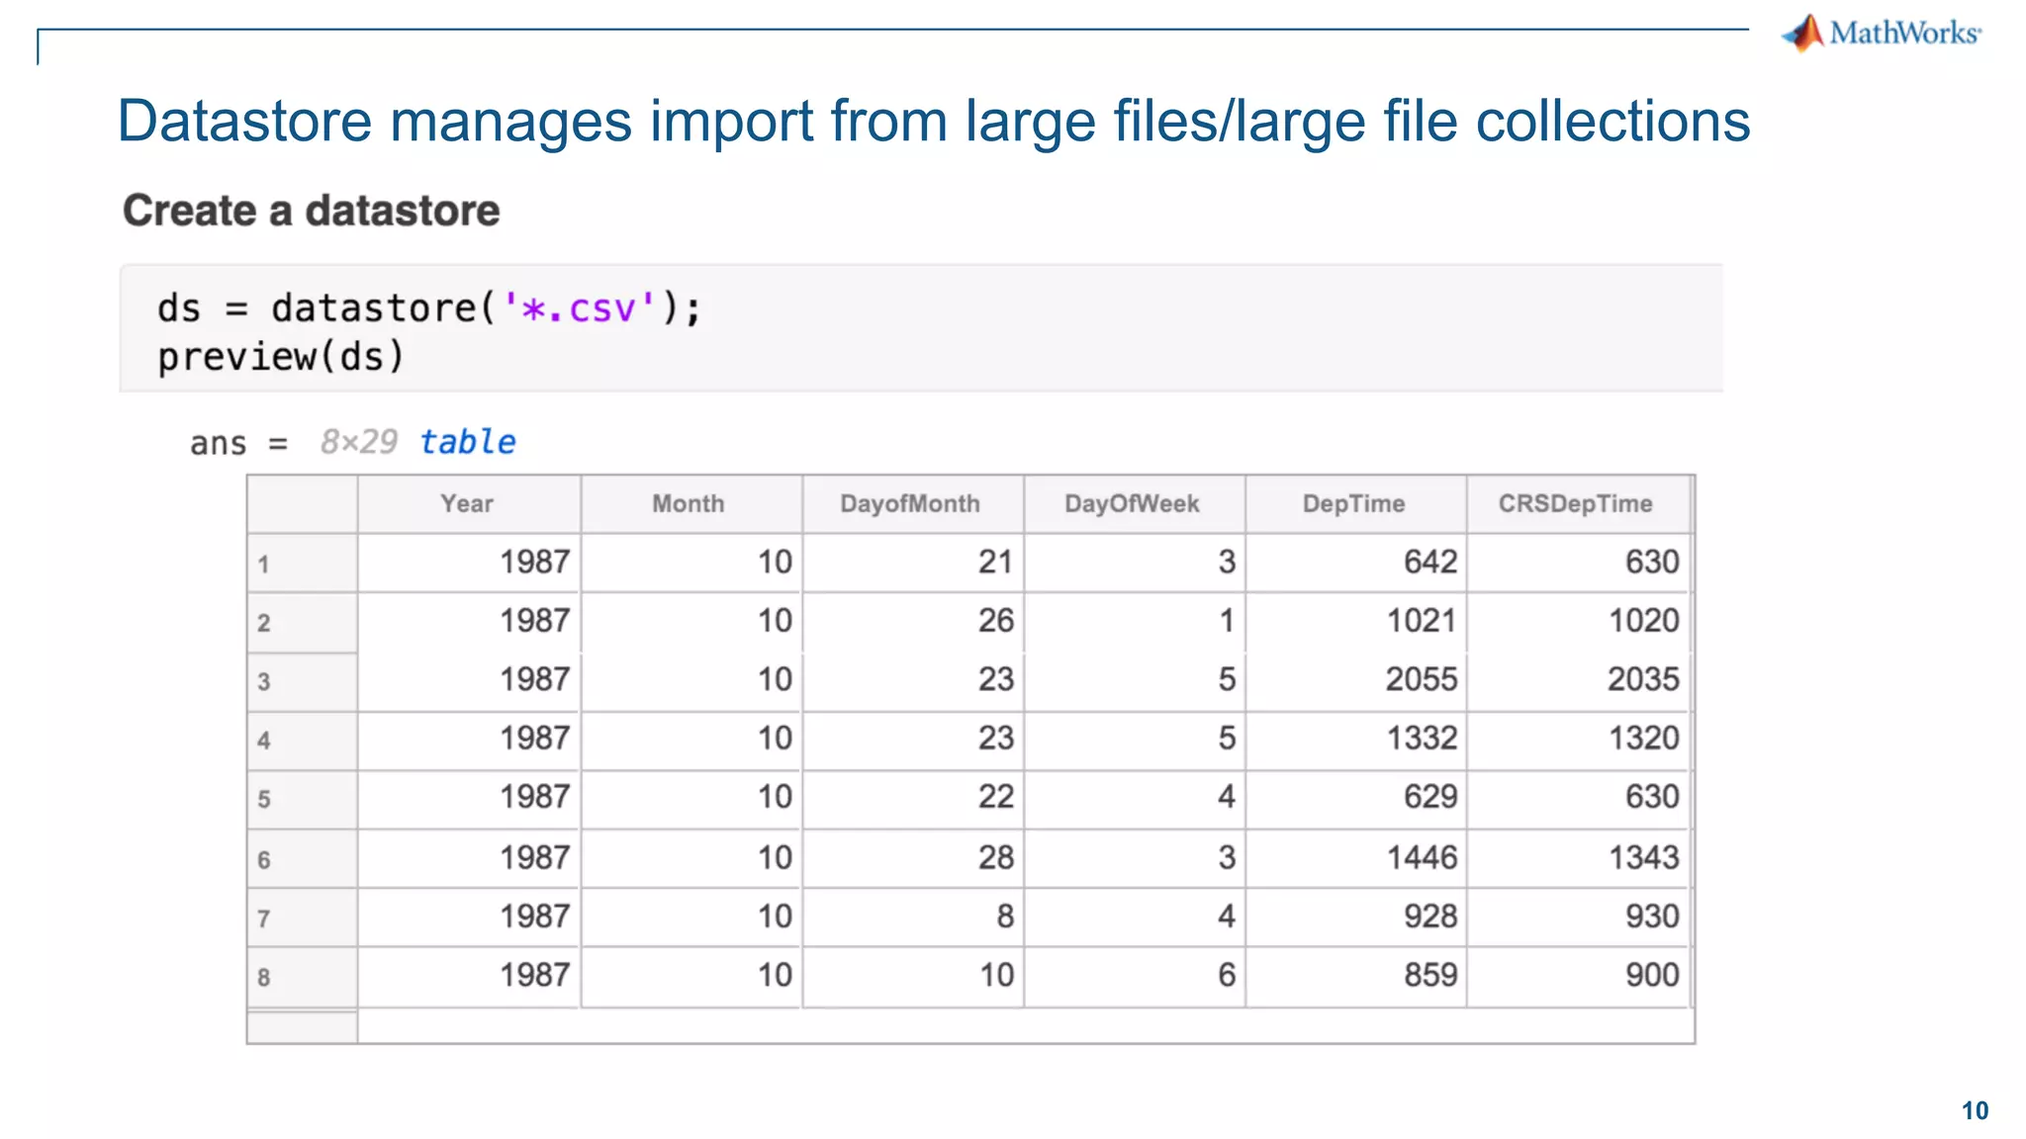Click DayofMonth cell 28
The image size is (2026, 1139).
912,857
